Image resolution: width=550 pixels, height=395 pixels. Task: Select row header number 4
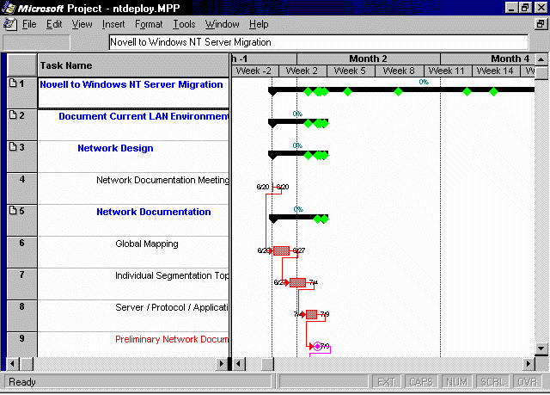coord(21,180)
